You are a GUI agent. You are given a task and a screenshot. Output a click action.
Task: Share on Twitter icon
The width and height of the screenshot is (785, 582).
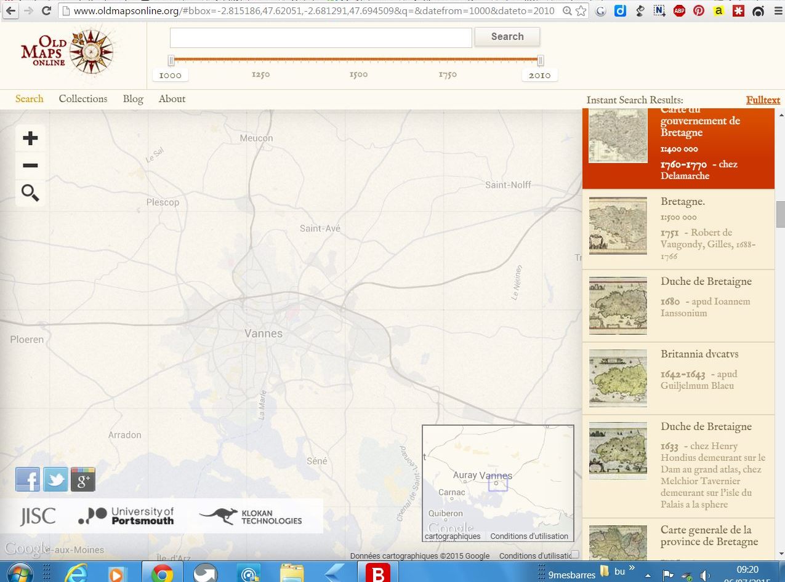[55, 479]
